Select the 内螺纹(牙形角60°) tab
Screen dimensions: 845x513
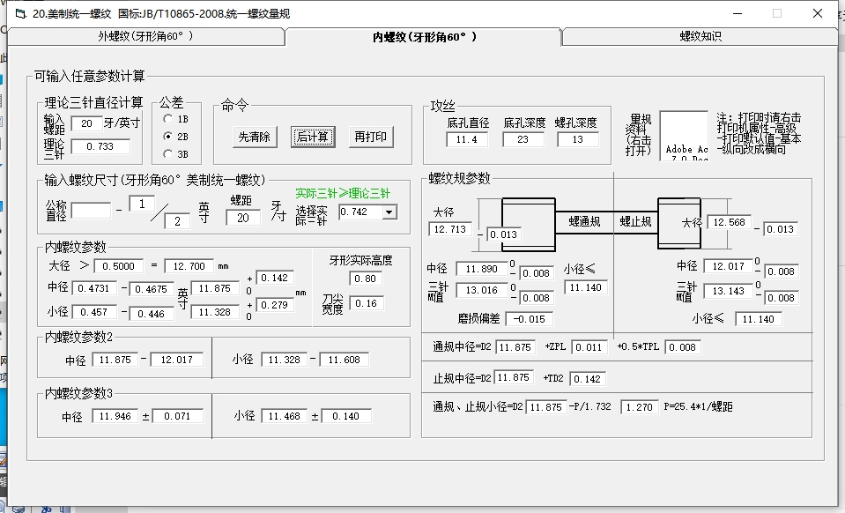424,37
